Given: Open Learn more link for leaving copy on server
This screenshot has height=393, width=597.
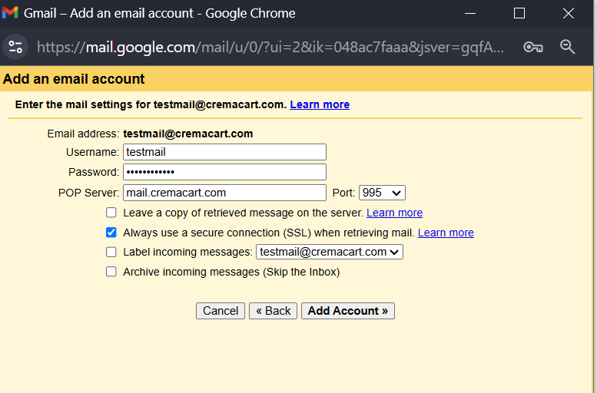Looking at the screenshot, I should [x=394, y=213].
